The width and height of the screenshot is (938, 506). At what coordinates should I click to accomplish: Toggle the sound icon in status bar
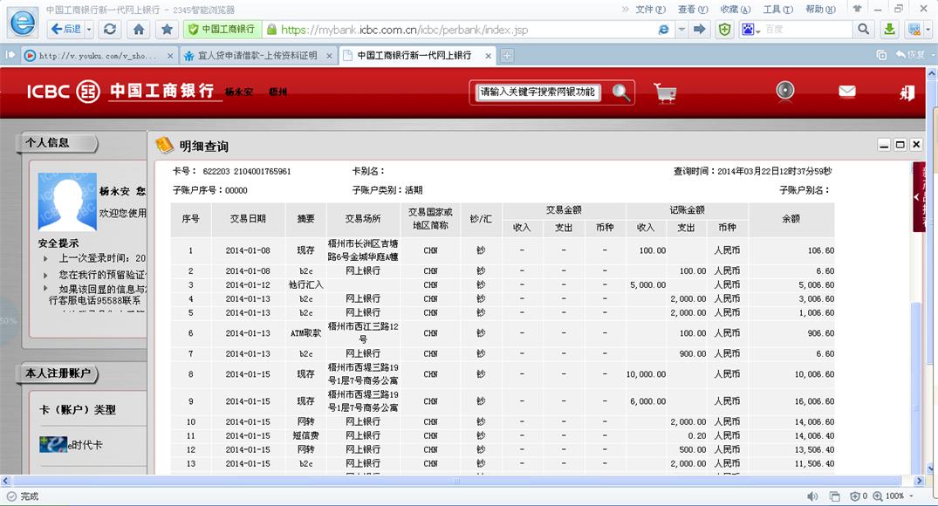(x=812, y=496)
